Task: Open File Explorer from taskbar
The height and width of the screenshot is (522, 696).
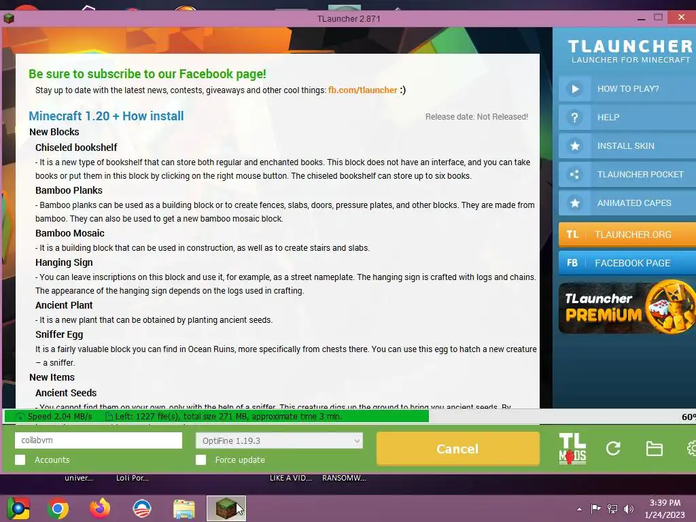Action: click(184, 509)
